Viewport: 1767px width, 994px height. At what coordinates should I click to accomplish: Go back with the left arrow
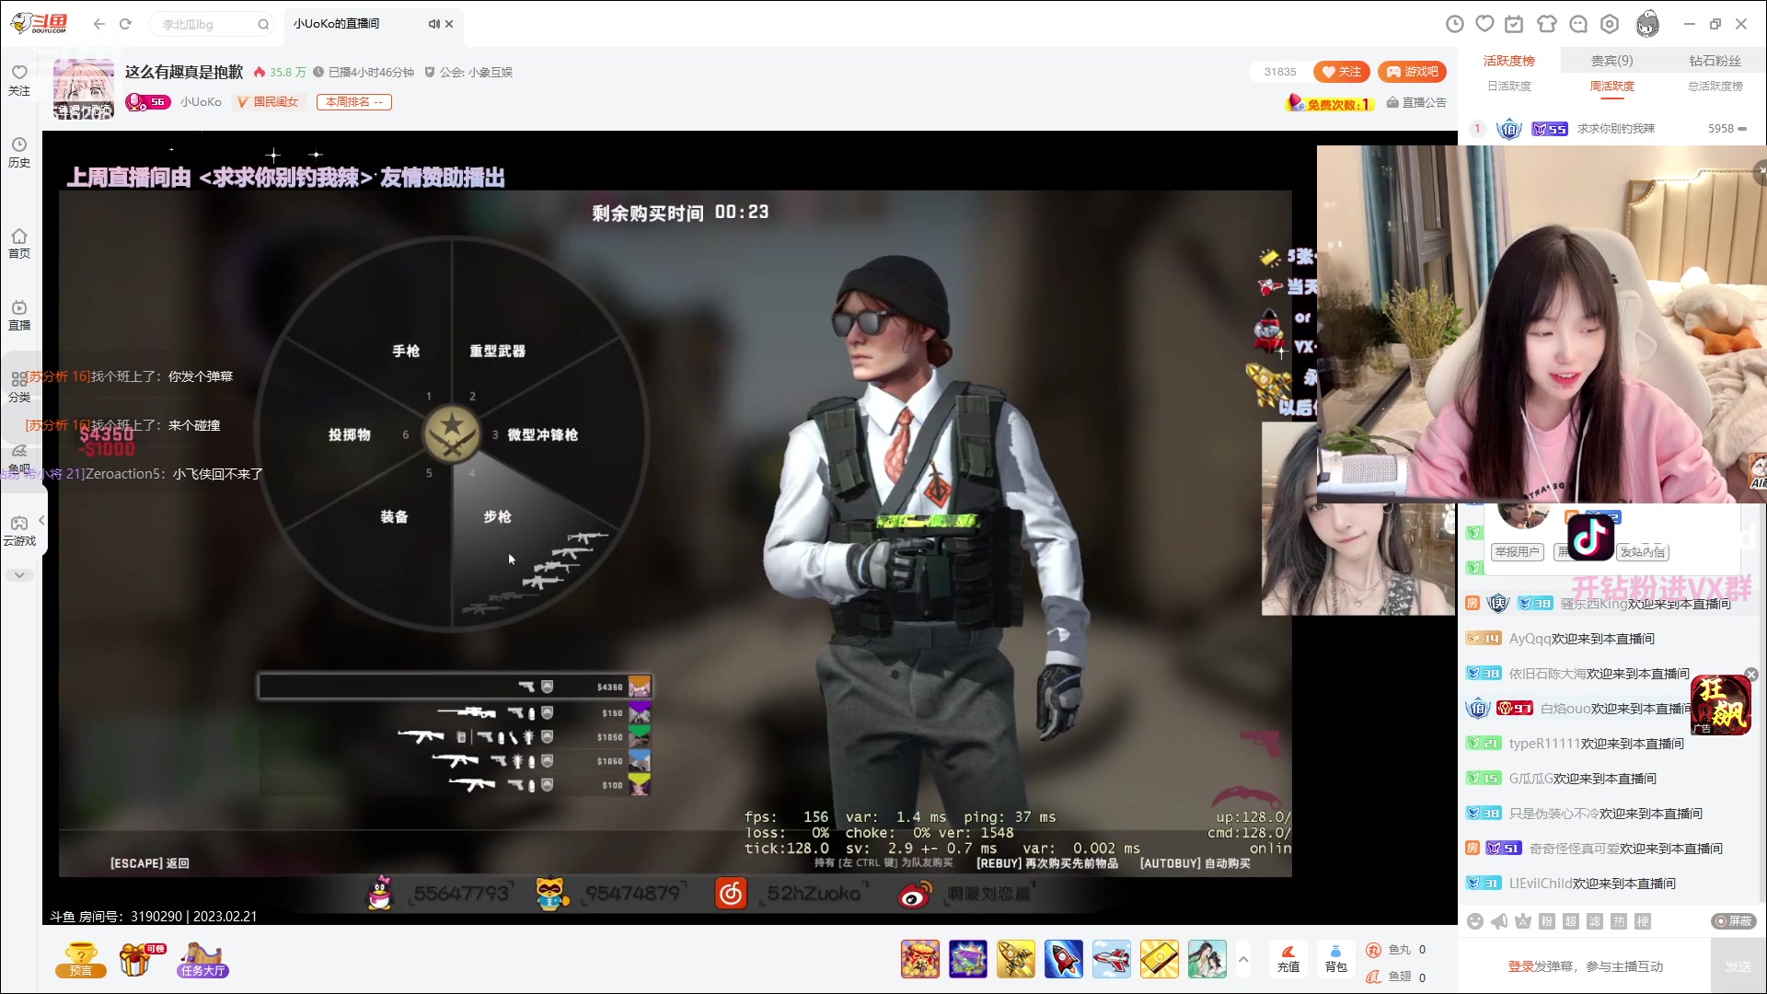coord(99,24)
